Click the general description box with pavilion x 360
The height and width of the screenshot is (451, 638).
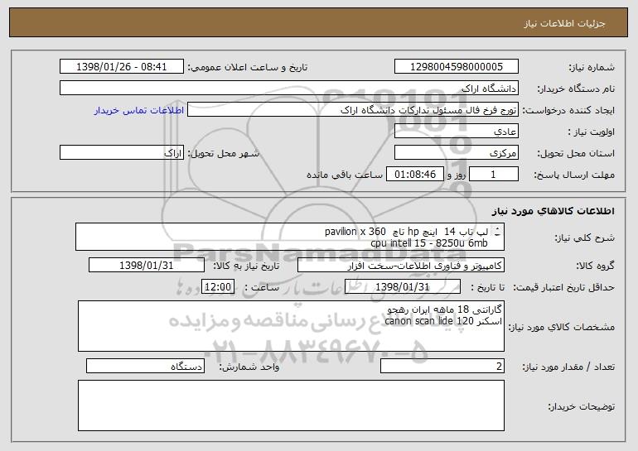click(x=290, y=237)
